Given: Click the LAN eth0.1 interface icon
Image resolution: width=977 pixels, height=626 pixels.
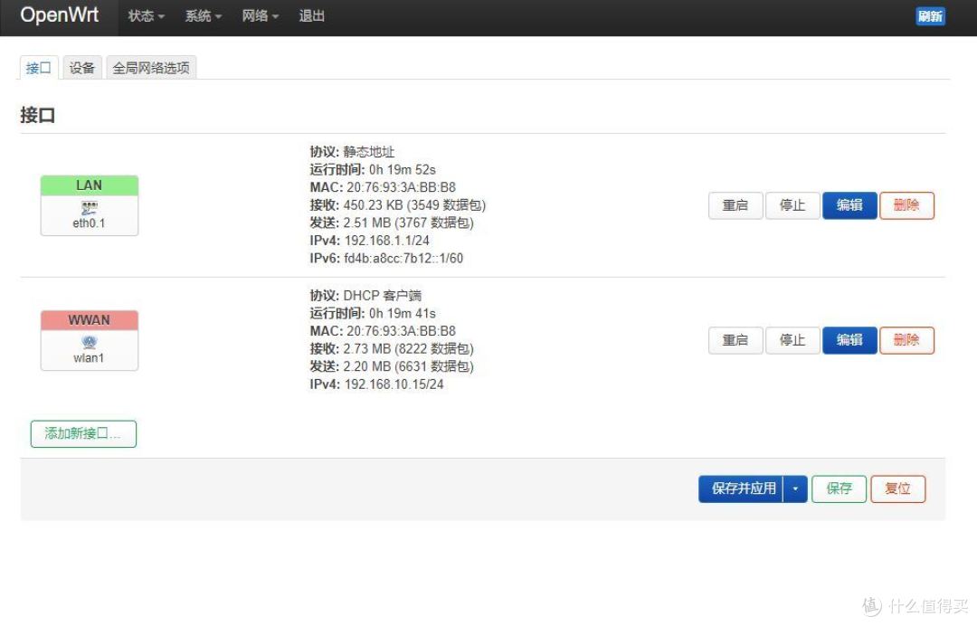Looking at the screenshot, I should 88,208.
